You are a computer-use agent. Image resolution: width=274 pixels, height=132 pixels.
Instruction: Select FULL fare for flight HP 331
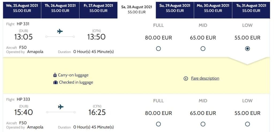[x=158, y=49]
